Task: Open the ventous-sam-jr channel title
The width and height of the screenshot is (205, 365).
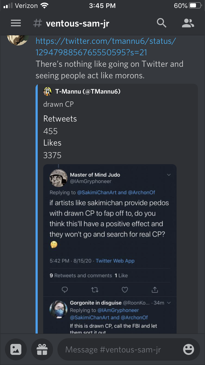Action: [x=78, y=24]
